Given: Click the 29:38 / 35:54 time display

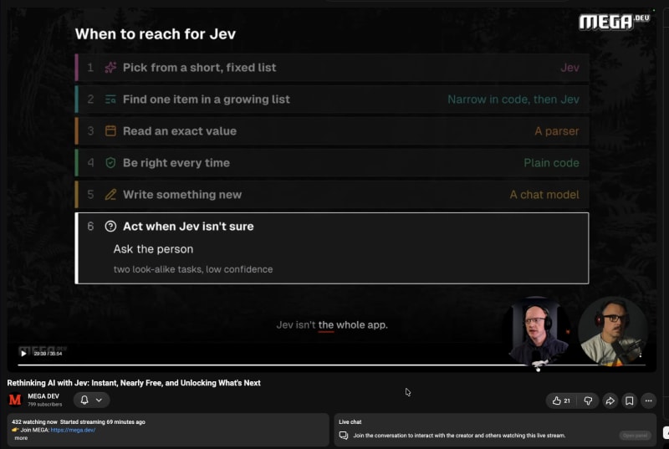Looking at the screenshot, I should [48, 354].
